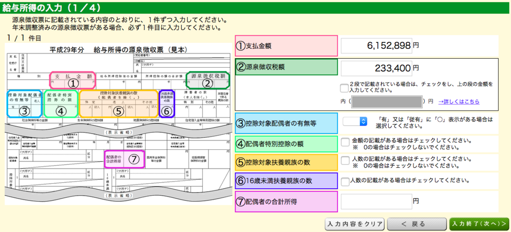Open the 控除対象配偶者の有無等 dropdown

355,121
